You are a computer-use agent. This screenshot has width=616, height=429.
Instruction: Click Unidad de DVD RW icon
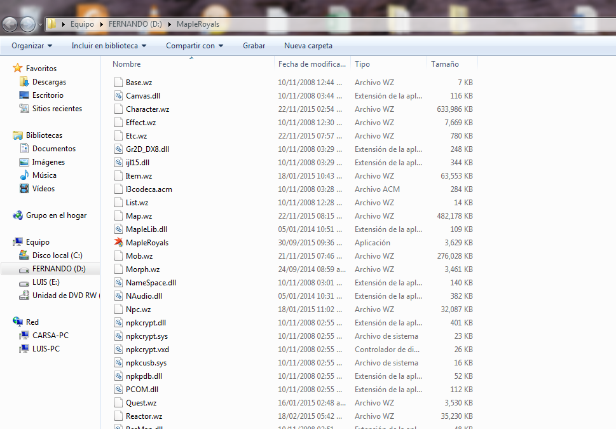click(x=24, y=295)
